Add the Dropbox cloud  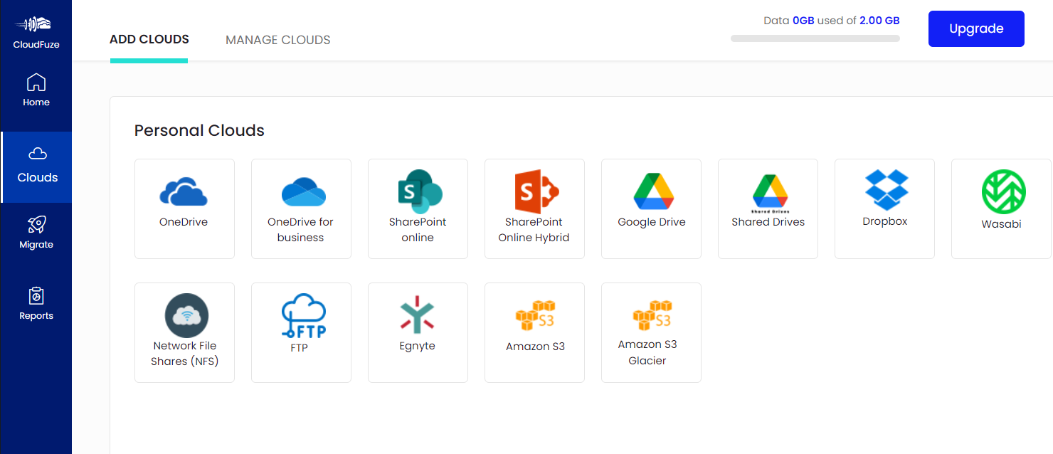[x=884, y=208]
